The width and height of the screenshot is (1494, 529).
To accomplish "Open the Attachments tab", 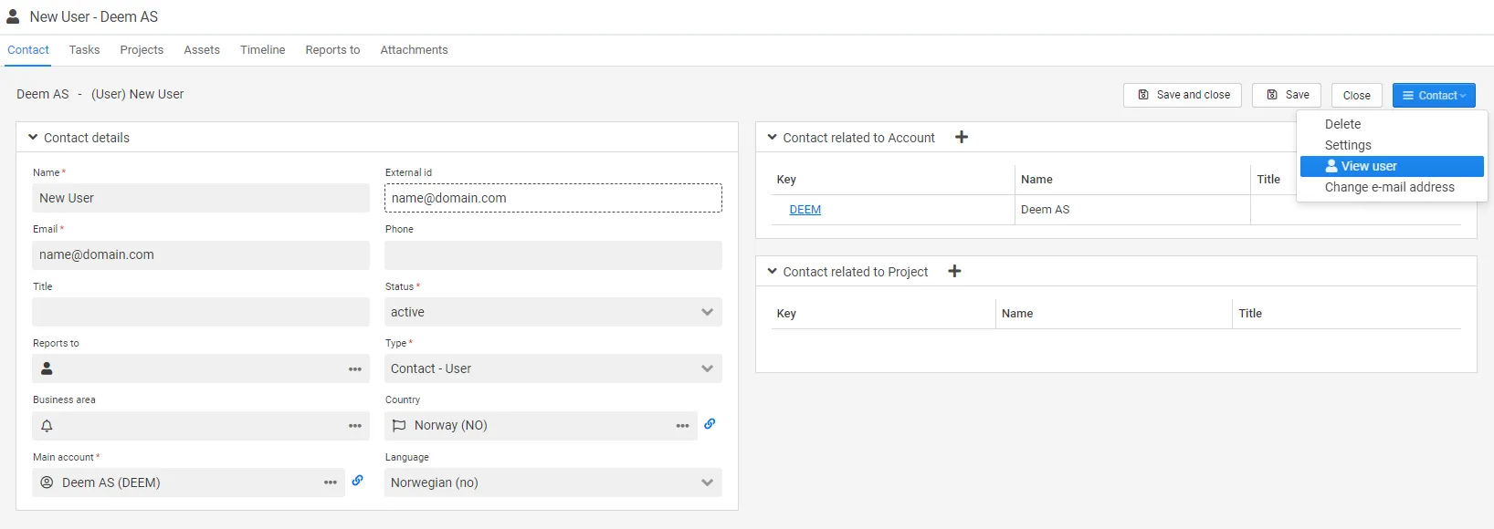I will 414,50.
